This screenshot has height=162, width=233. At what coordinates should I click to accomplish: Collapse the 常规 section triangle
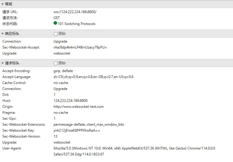[x=3, y=4]
